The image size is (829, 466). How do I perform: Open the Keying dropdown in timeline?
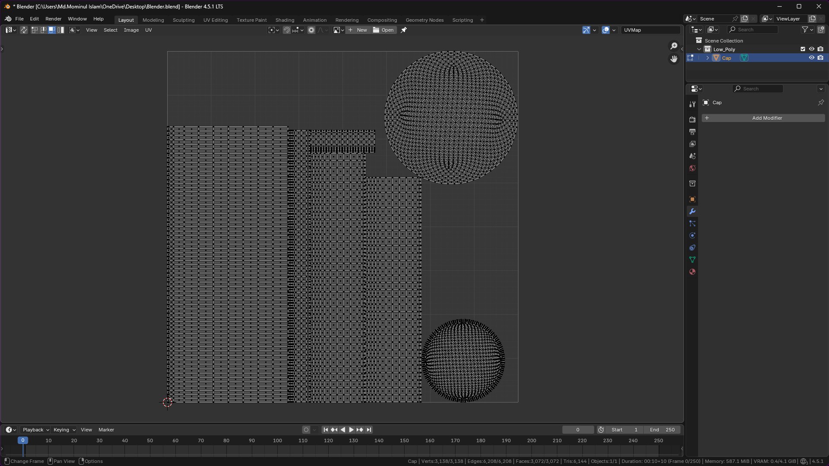(64, 430)
